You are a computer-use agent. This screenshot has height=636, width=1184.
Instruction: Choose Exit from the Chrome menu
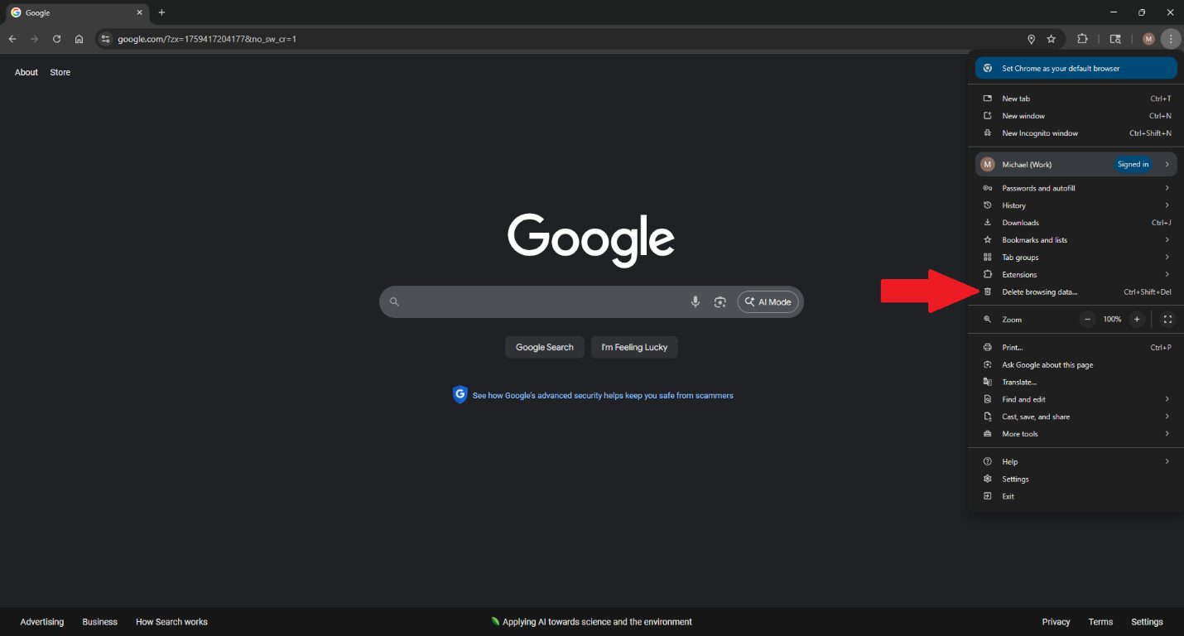click(x=1076, y=497)
